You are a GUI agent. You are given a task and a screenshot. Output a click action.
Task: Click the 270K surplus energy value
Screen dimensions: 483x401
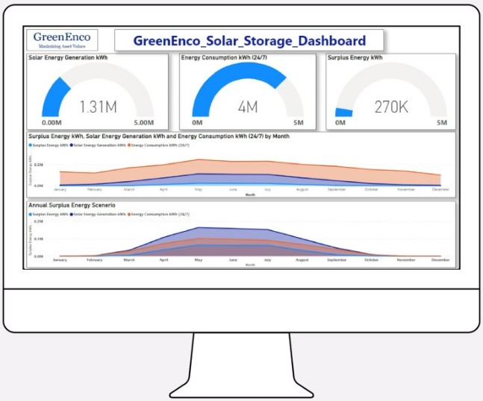pyautogui.click(x=391, y=107)
